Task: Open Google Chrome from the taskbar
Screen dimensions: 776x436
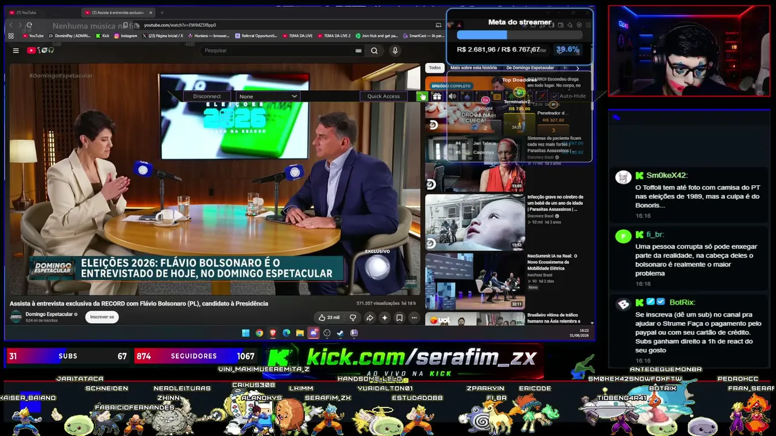Action: tap(259, 333)
